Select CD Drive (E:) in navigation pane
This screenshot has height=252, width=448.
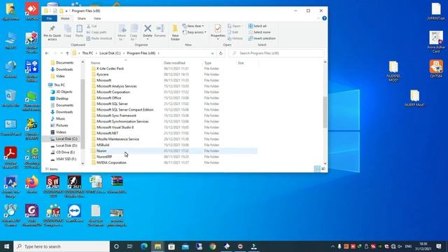point(66,153)
